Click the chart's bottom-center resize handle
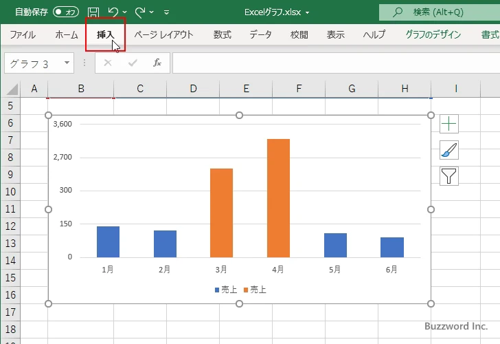Image resolution: width=500 pixels, height=344 pixels. pos(239,304)
